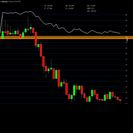Click the high value H: 18.98
The height and width of the screenshot is (133, 133).
pyautogui.click(x=70, y=6)
